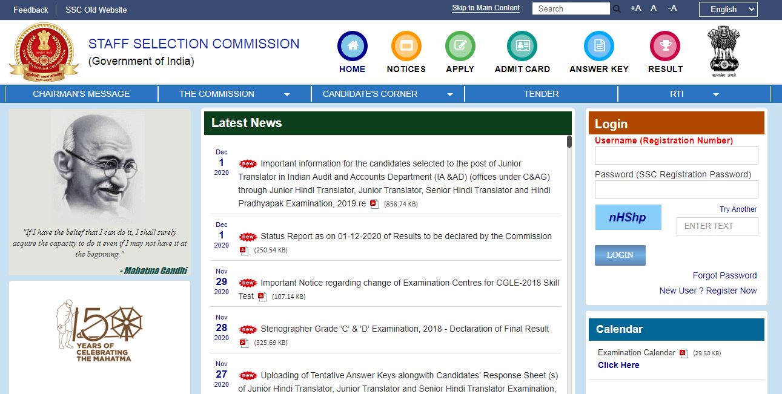Click the LOGIN button
782x394 pixels.
(620, 255)
